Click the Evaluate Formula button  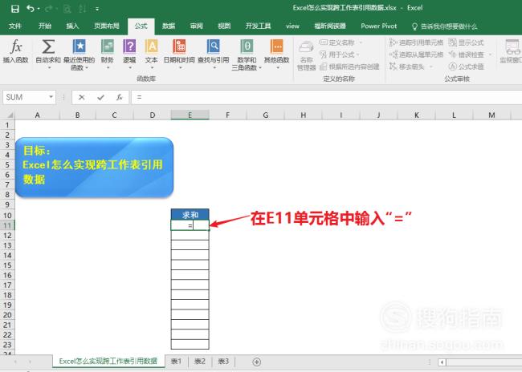pyautogui.click(x=466, y=67)
